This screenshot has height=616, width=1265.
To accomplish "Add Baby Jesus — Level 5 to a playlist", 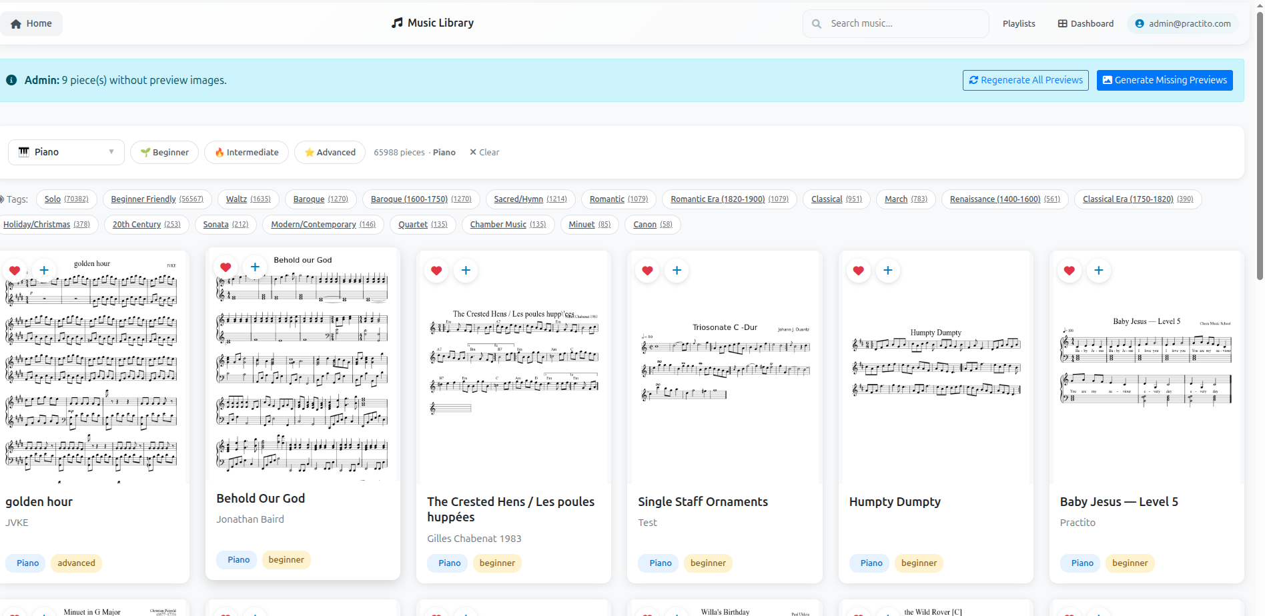I will [1099, 270].
